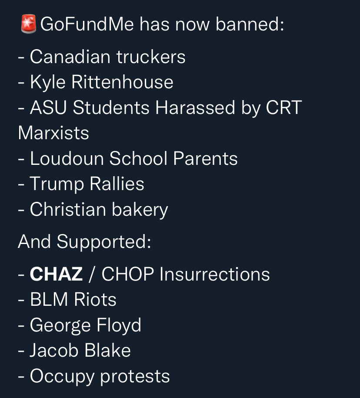Select the "Loudoun School Parents" line
Viewport: 360px width, 398px height.
[133, 159]
